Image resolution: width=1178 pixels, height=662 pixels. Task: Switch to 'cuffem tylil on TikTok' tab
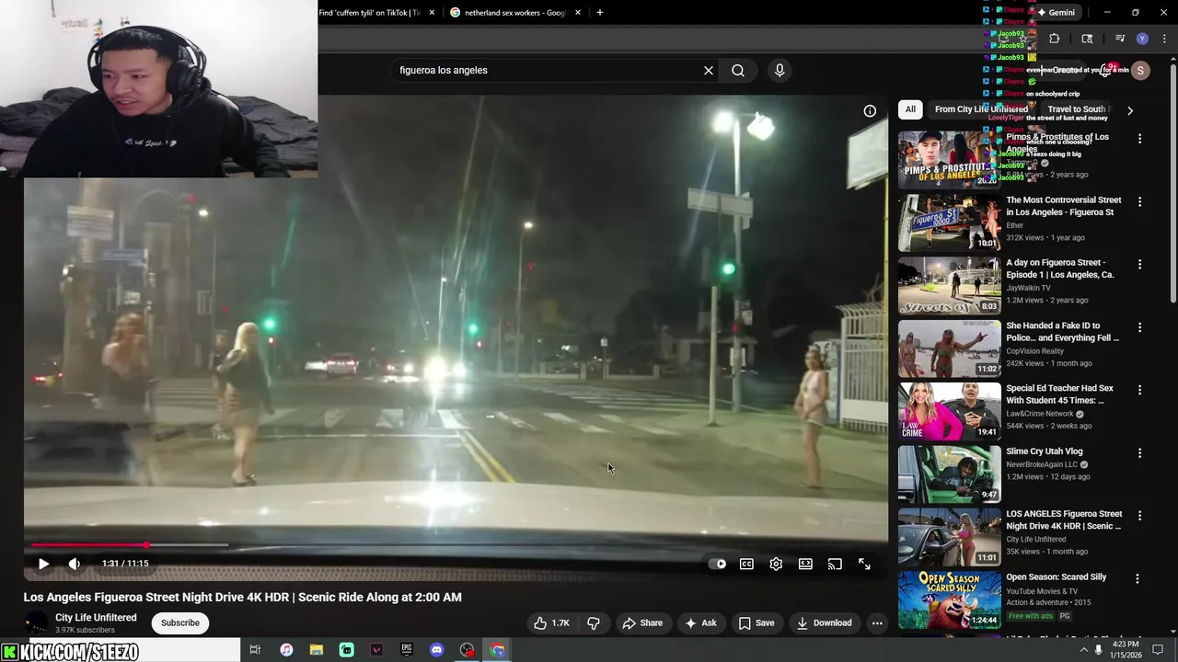click(370, 13)
